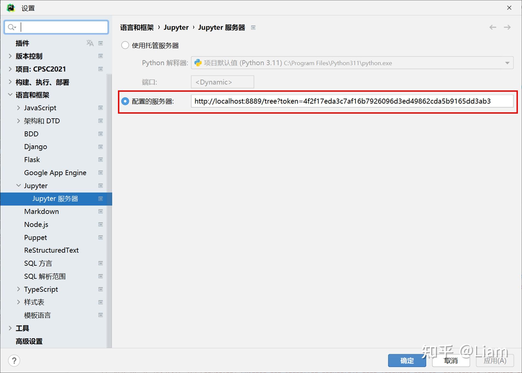The width and height of the screenshot is (522, 373).
Task: Click the forward navigation arrow
Action: [x=507, y=27]
